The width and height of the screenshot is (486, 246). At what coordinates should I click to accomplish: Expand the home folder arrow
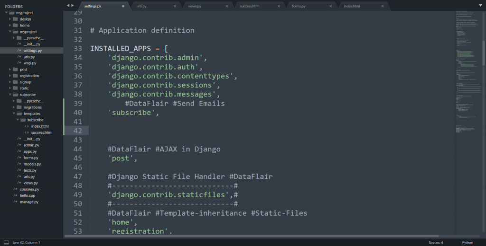click(10, 26)
